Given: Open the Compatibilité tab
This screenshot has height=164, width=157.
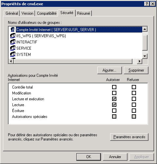Looking at the screenshot, I should tap(47, 13).
